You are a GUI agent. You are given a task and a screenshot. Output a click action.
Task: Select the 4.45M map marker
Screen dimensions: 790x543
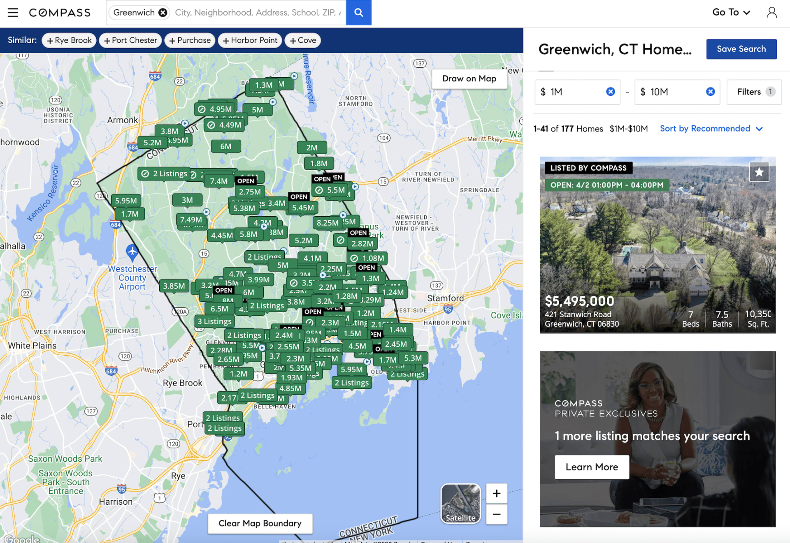pyautogui.click(x=222, y=236)
